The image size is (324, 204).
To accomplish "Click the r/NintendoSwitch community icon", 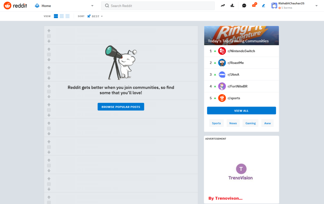I will click(x=222, y=51).
